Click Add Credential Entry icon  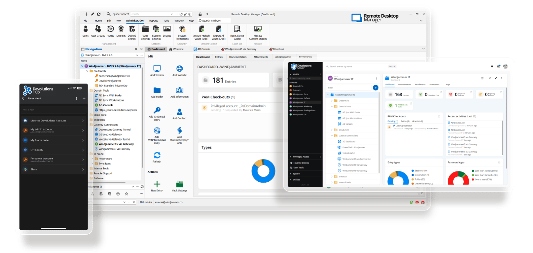(157, 110)
